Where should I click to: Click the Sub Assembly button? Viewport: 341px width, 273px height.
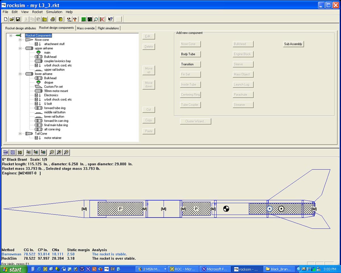293,44
